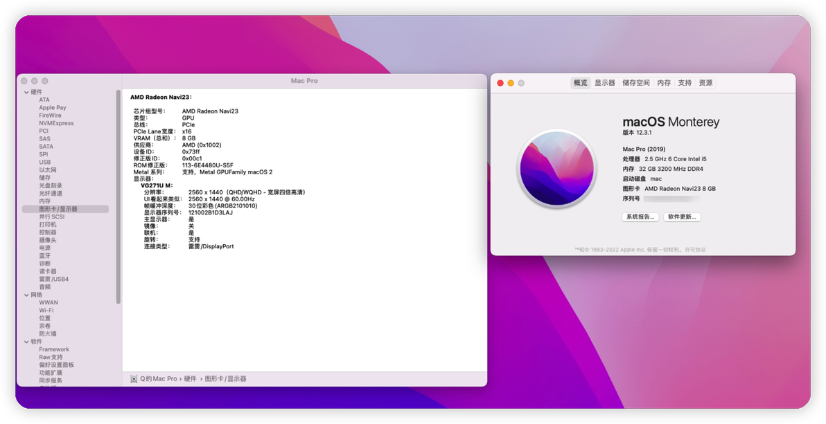
Task: Select 电源 in the sidebar
Action: click(45, 248)
